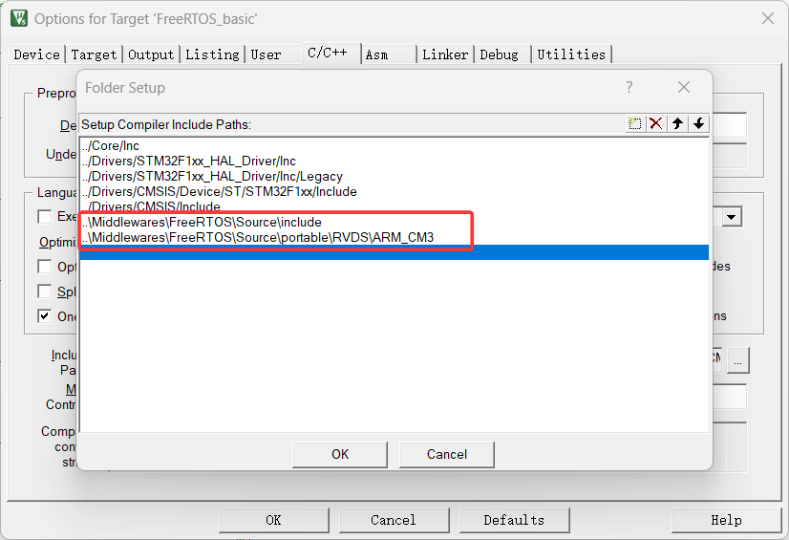
Task: Switch to the Output tab
Action: (151, 54)
